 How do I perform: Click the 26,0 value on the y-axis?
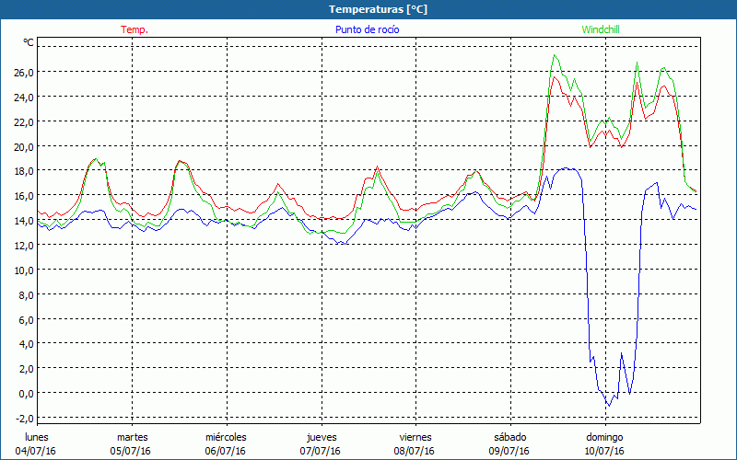(x=23, y=72)
